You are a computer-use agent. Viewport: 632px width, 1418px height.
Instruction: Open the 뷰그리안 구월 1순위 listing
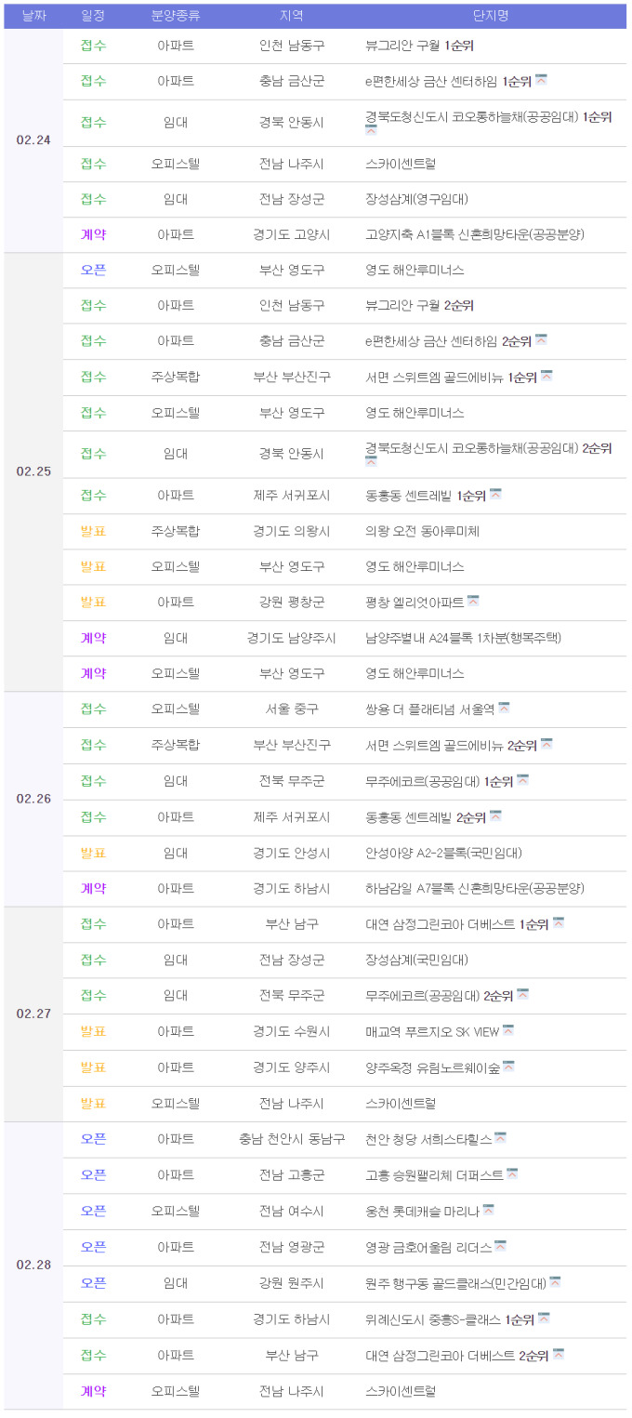[420, 46]
